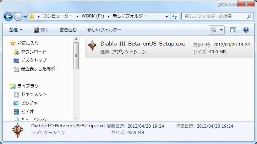This screenshot has height=144, width=257.
Task: Click the ビデオ filmstrip icon
Action: [16, 112]
